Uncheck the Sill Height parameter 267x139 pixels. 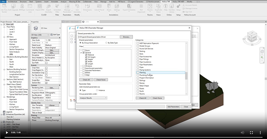pyautogui.click(x=86, y=57)
